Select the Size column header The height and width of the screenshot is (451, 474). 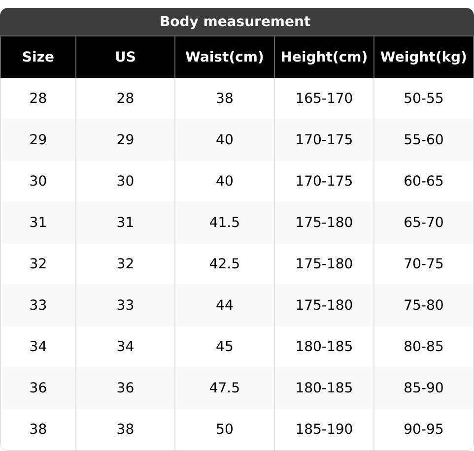(38, 57)
